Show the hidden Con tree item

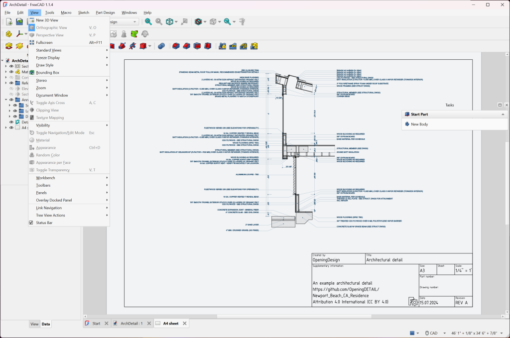click(x=11, y=77)
